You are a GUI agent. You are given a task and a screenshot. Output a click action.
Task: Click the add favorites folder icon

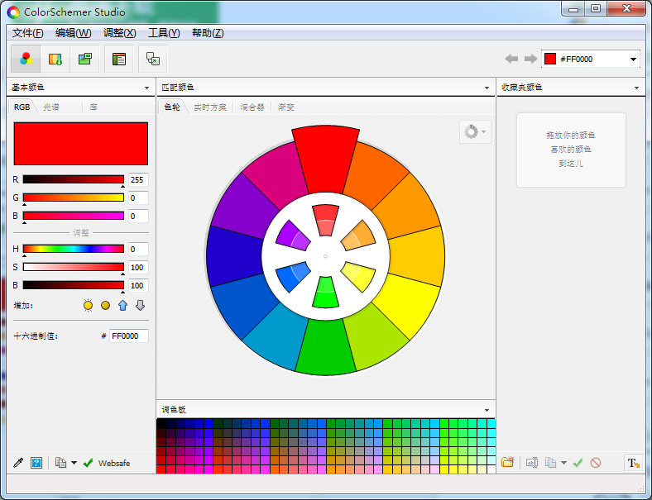click(508, 462)
